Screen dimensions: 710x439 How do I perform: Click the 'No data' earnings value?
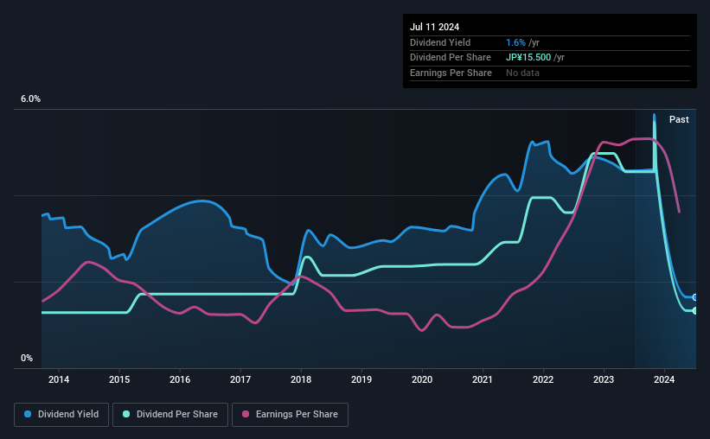[522, 73]
